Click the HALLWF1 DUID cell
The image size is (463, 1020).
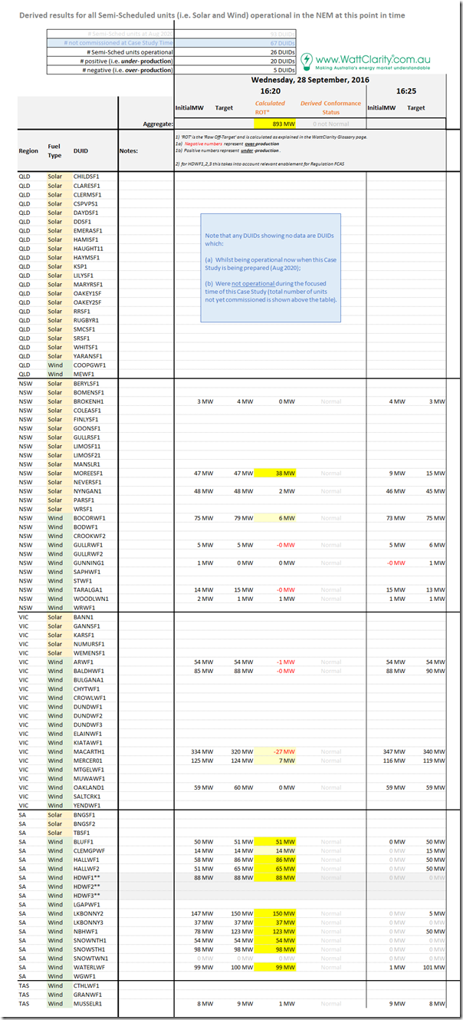pyautogui.click(x=87, y=860)
